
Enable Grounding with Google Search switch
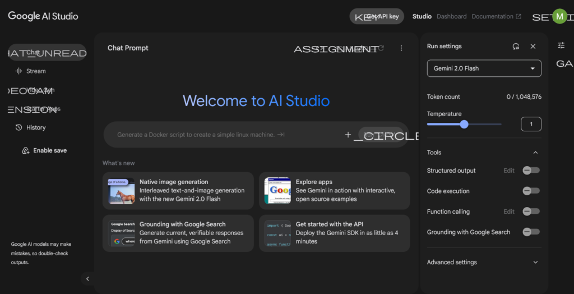(530, 232)
